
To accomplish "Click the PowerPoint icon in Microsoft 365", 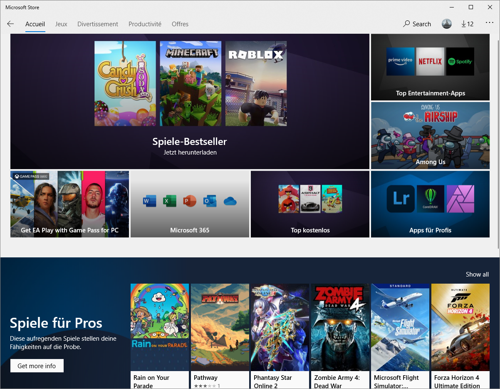I will [x=190, y=201].
